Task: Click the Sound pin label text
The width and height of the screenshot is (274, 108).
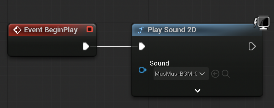Action: coord(159,63)
